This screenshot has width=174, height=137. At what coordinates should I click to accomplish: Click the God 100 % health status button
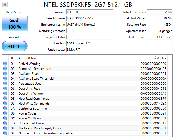(14, 24)
